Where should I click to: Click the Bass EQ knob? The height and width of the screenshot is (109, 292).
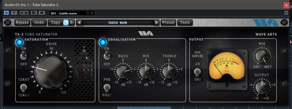(x=123, y=72)
